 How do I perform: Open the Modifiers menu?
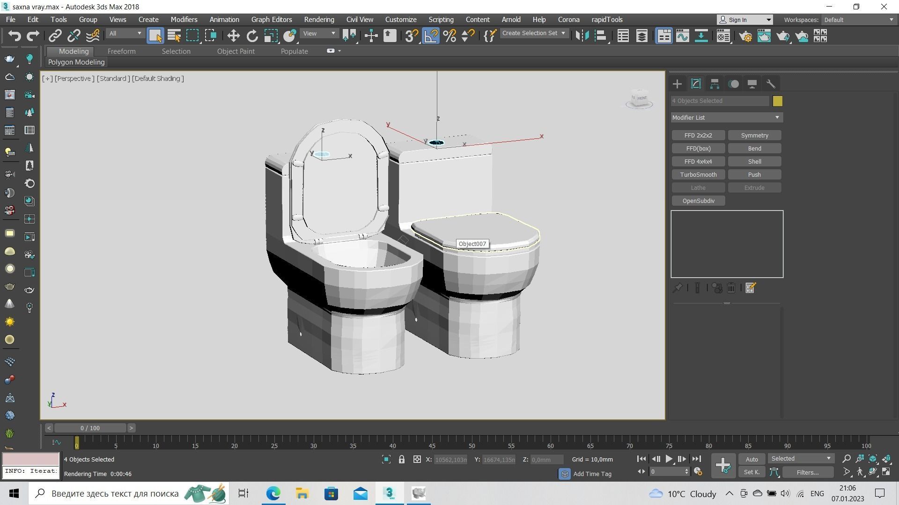pyautogui.click(x=184, y=20)
